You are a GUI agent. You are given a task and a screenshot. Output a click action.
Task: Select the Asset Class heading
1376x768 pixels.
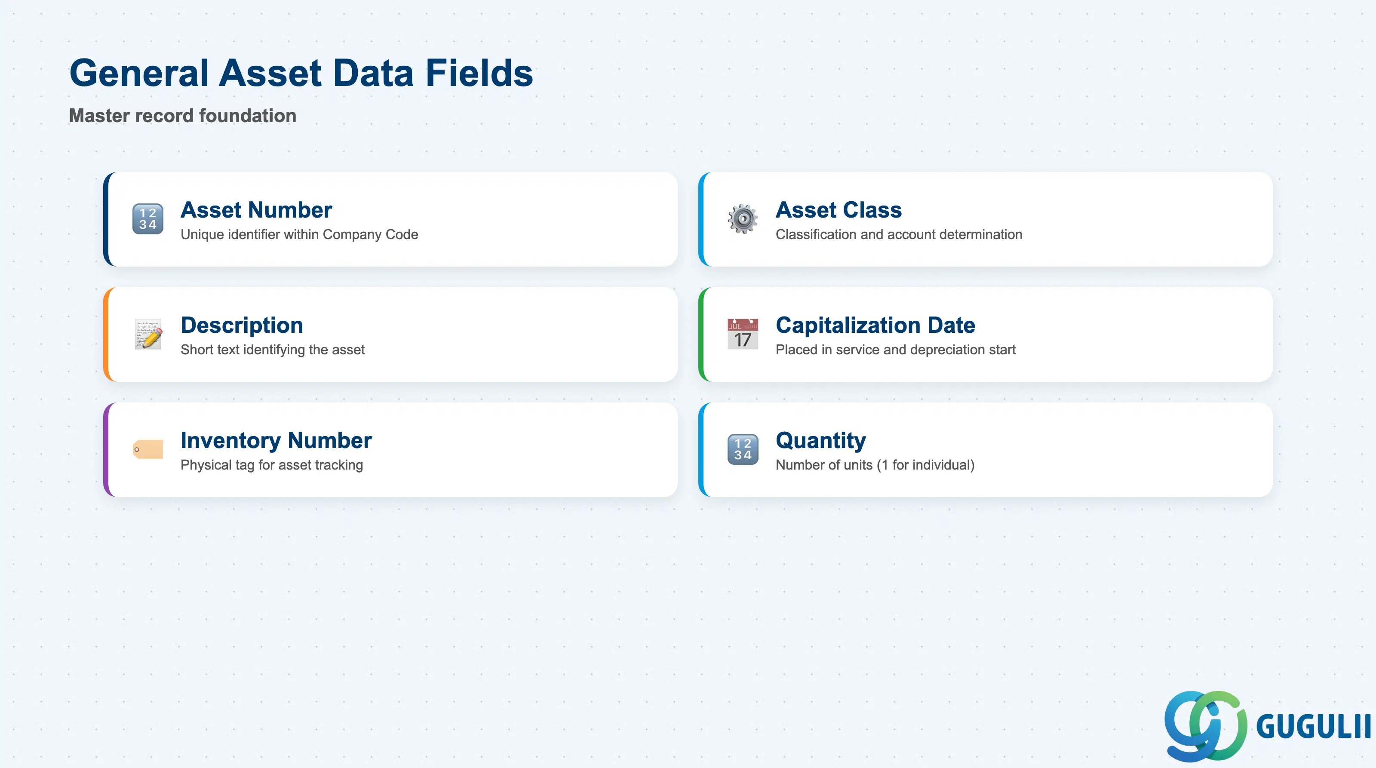[838, 210]
